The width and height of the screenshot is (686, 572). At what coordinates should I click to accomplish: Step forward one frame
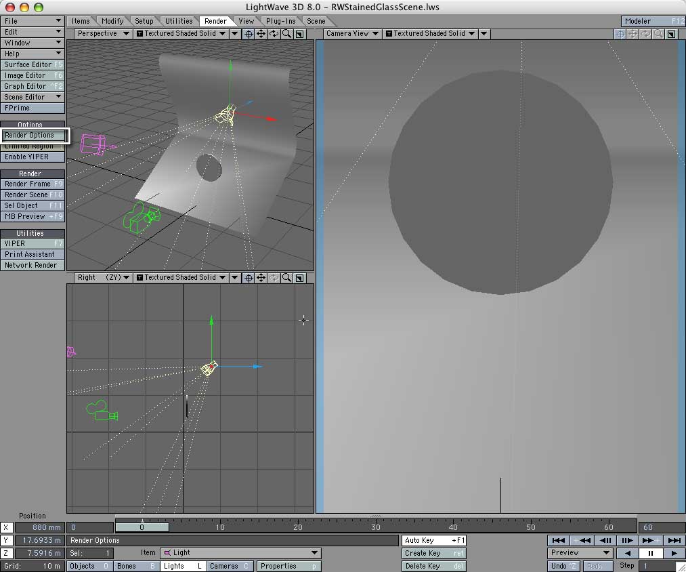click(627, 540)
